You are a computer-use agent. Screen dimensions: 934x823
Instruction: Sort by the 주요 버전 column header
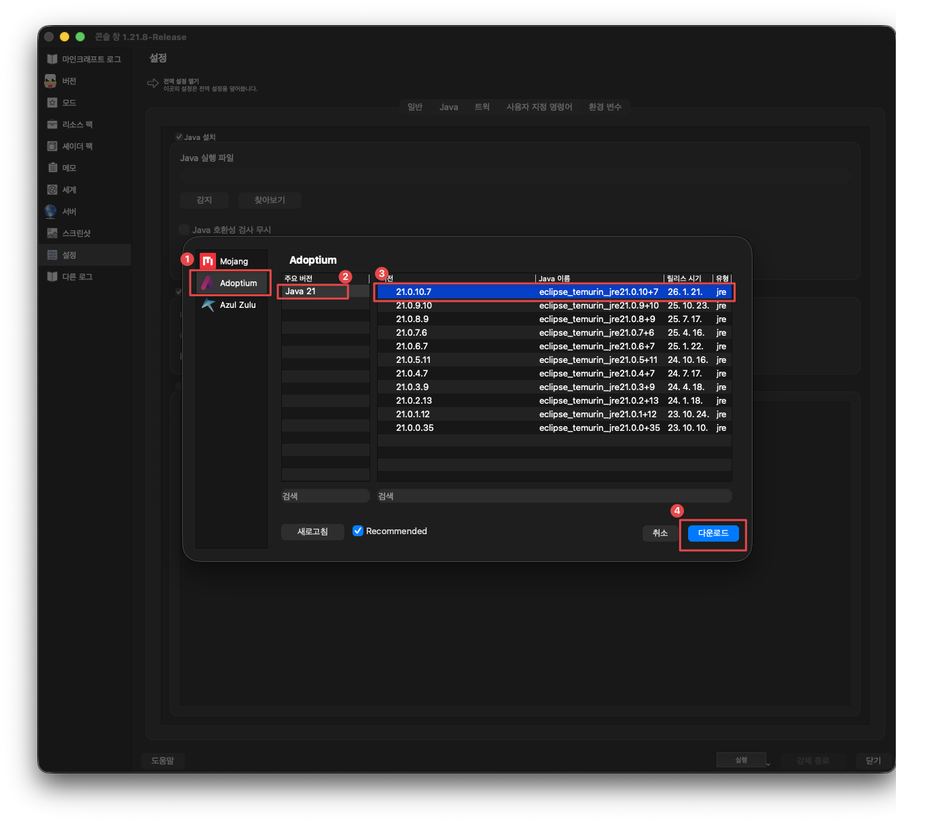tap(325, 278)
